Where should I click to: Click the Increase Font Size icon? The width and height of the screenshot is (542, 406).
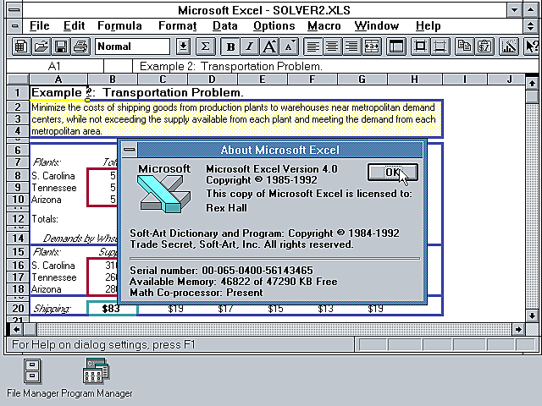pyautogui.click(x=269, y=47)
